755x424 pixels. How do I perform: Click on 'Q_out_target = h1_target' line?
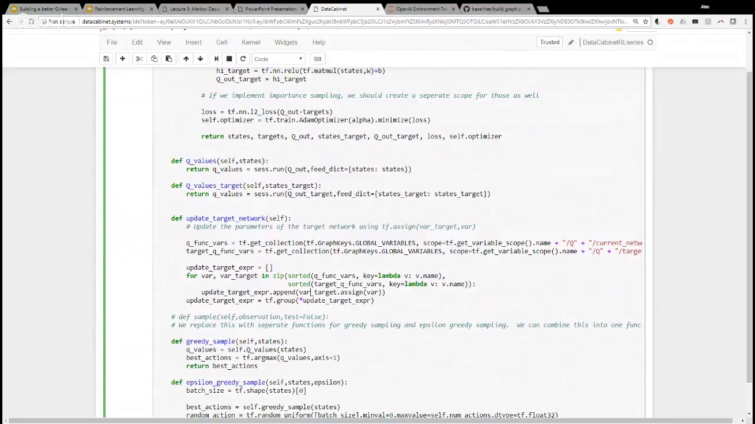[261, 79]
